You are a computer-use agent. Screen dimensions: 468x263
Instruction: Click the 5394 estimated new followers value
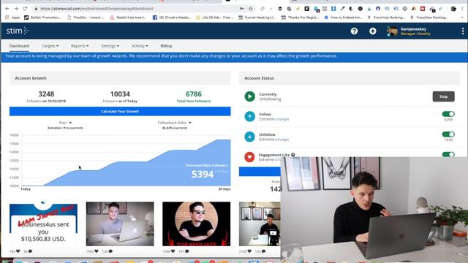203,174
